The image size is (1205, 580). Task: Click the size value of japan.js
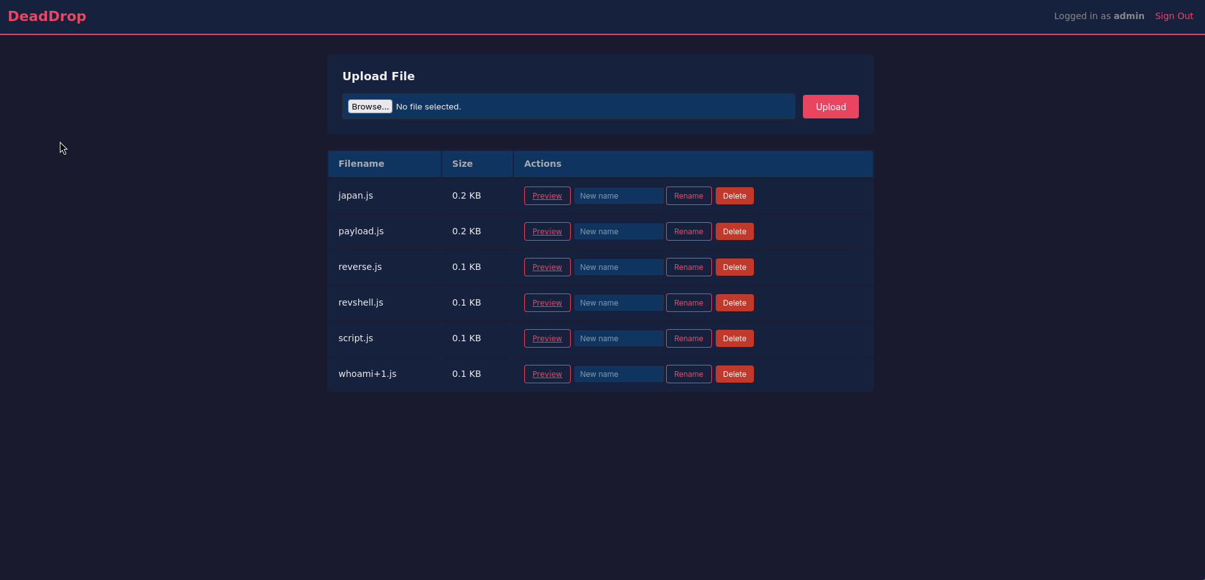pos(466,195)
